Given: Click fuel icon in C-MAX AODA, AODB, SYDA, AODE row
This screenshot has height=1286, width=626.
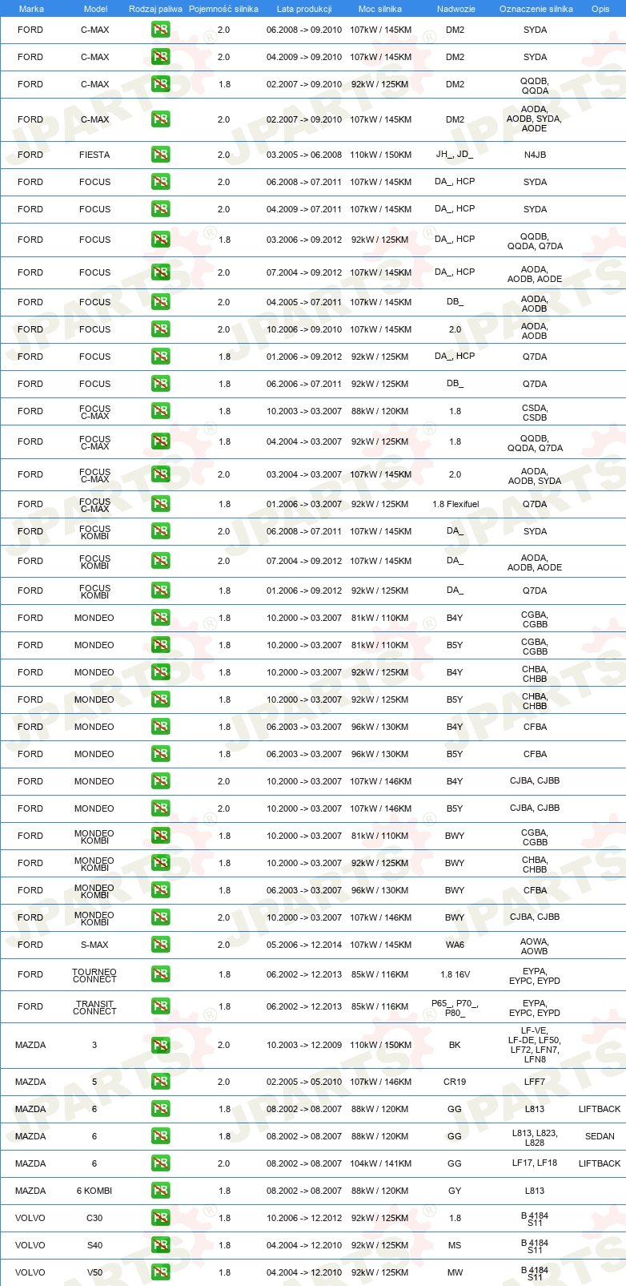Looking at the screenshot, I should (x=160, y=119).
